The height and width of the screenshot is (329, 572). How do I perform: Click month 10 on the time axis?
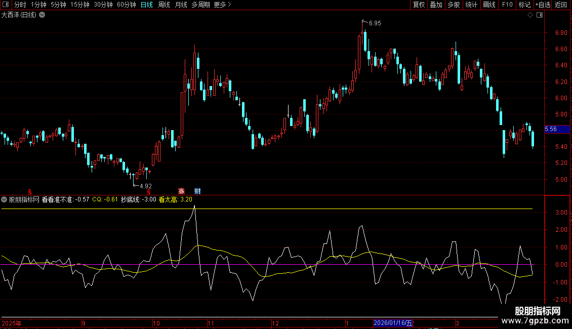tap(156, 323)
